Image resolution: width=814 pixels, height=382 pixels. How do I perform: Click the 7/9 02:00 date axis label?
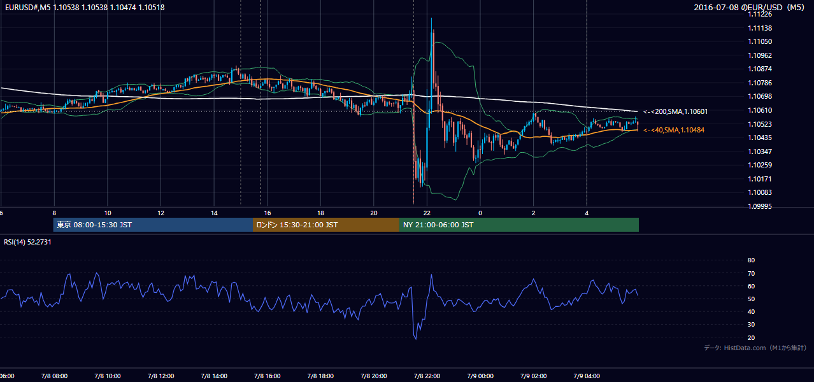click(x=533, y=376)
